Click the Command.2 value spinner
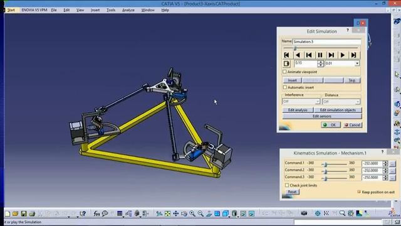The height and width of the screenshot is (226, 401). point(385,170)
